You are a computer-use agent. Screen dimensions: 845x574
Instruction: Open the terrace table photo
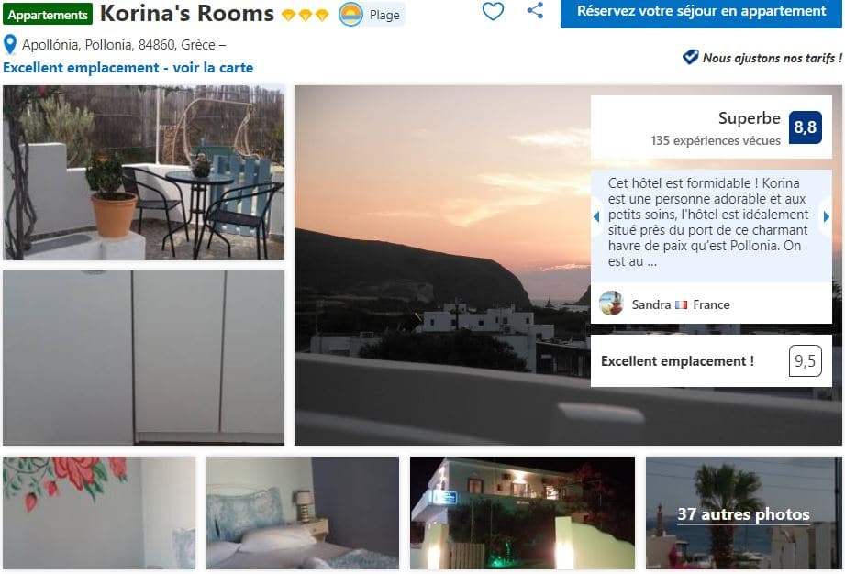pyautogui.click(x=143, y=172)
